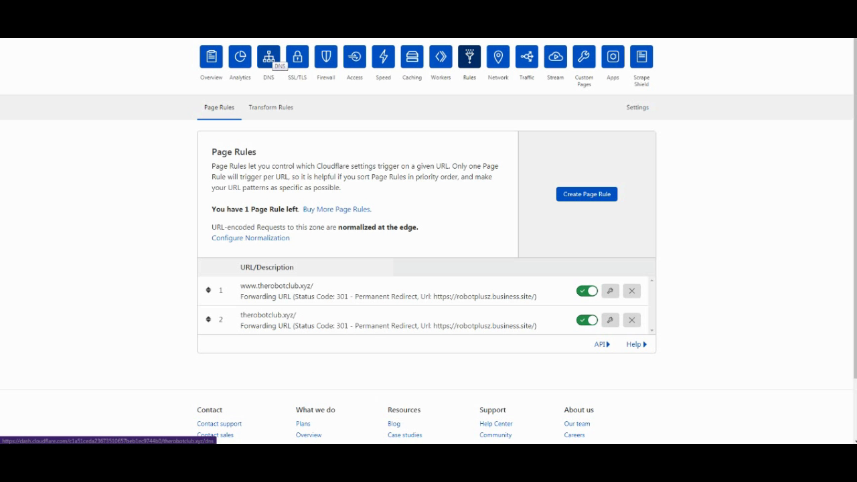Follow the Buy More Page Rules link

tap(337, 210)
